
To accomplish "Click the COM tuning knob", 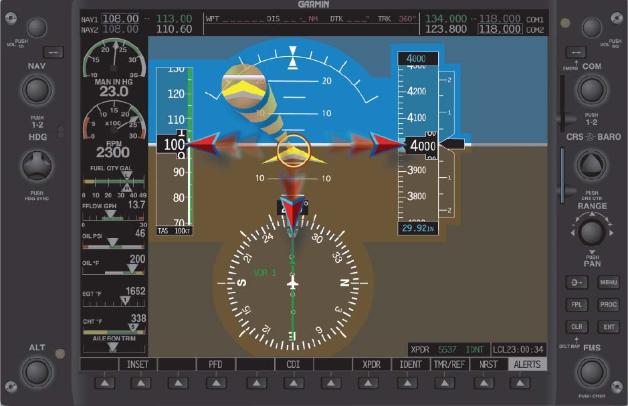I will (592, 89).
